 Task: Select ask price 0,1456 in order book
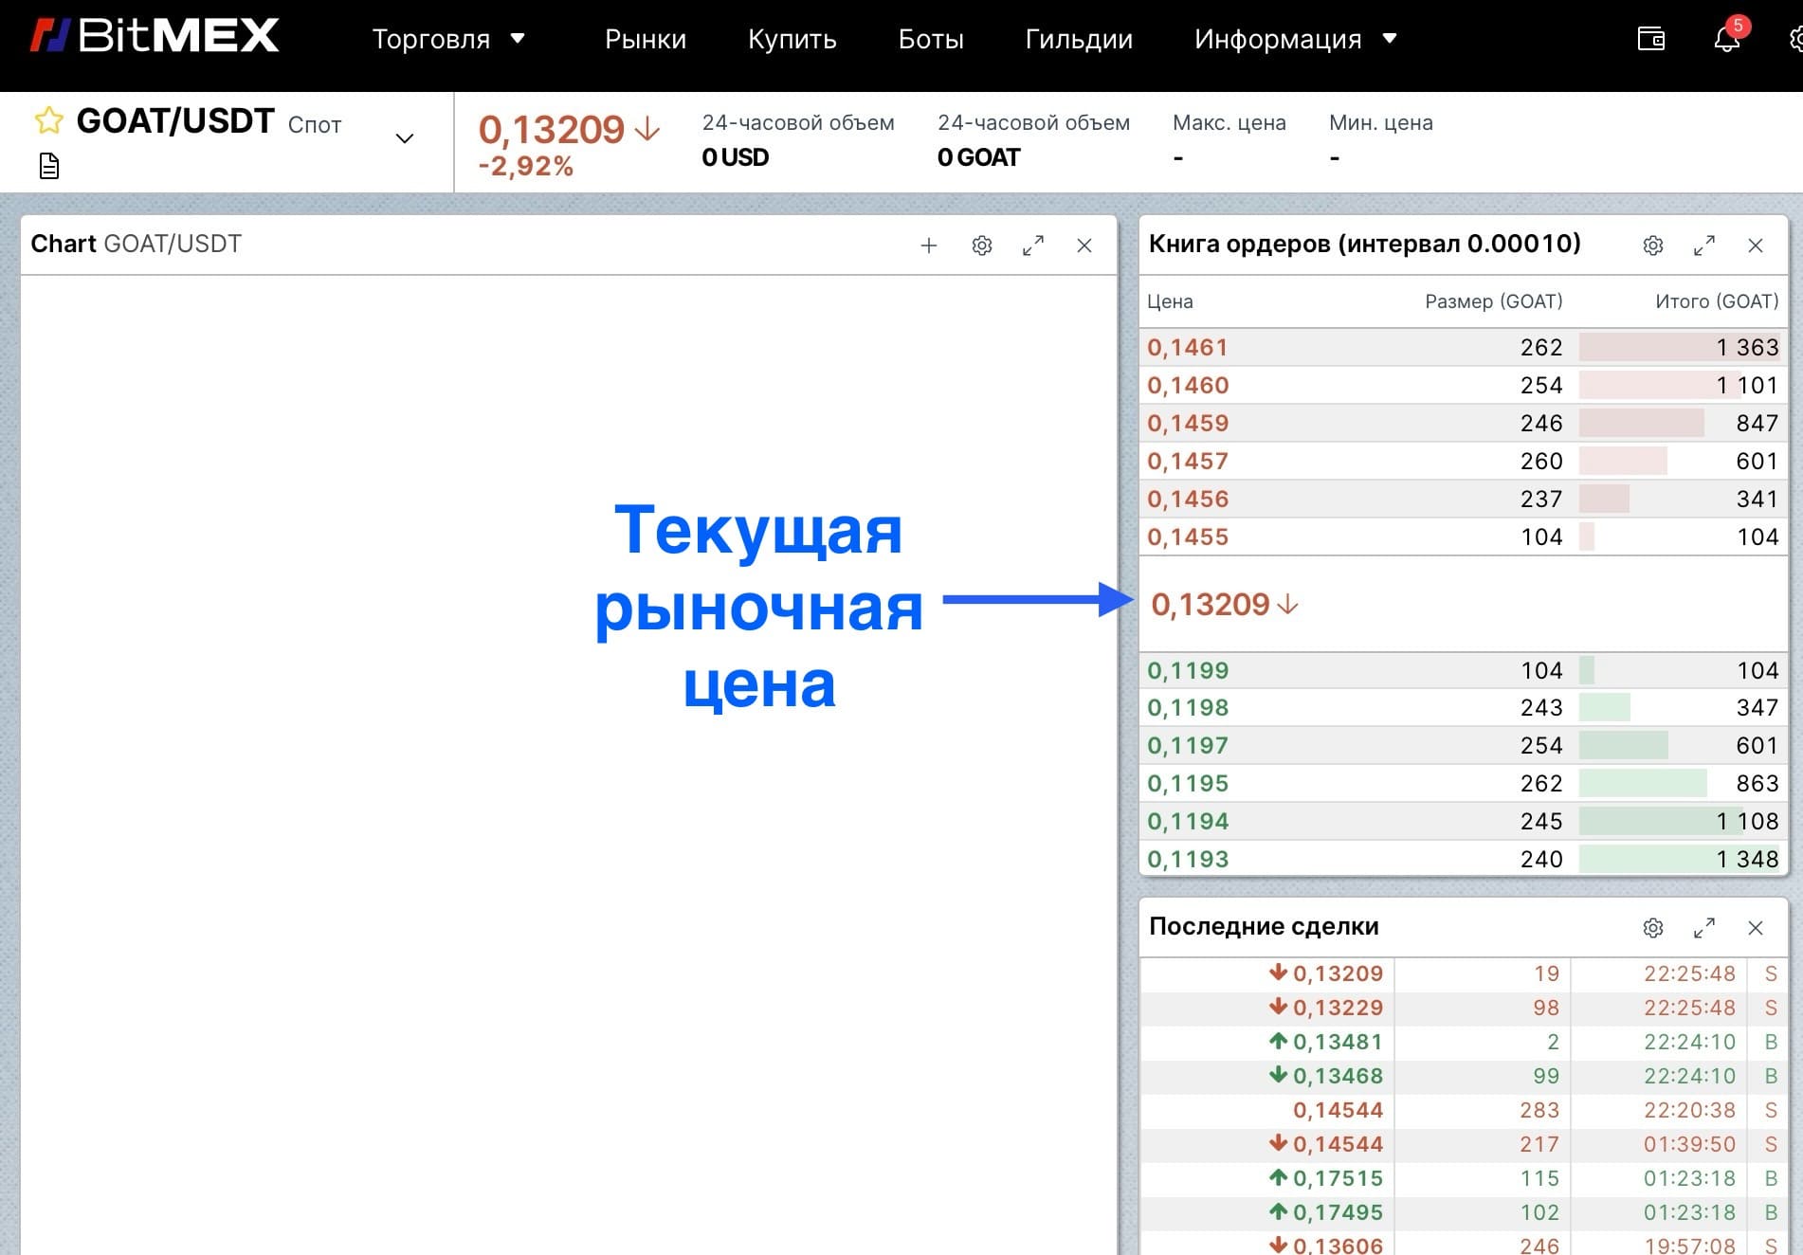1188,500
